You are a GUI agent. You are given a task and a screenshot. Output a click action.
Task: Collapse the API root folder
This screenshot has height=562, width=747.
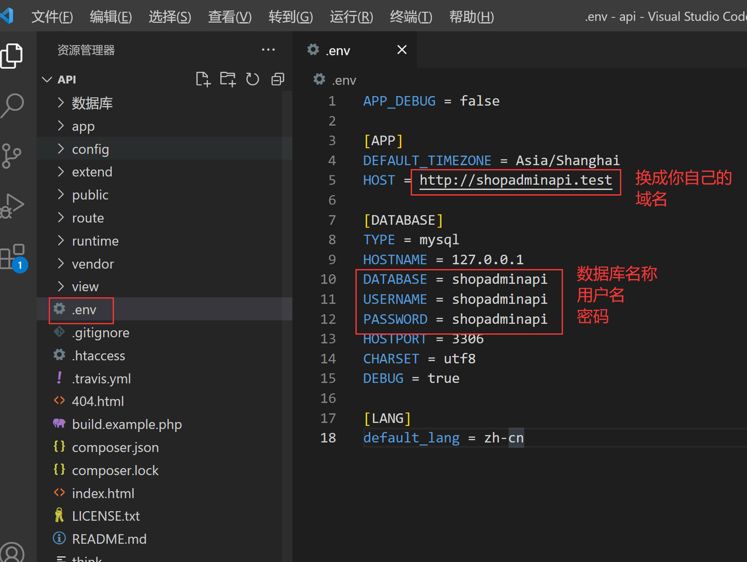48,79
